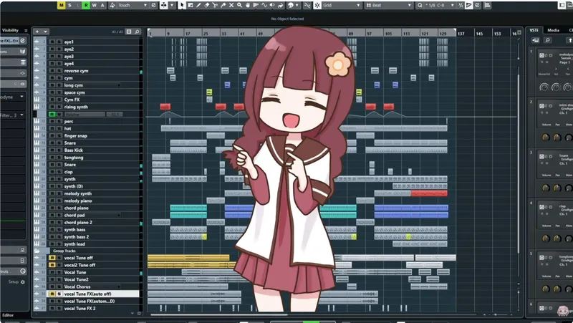Image resolution: width=573 pixels, height=323 pixels.
Task: Toggle global Solo S button
Action: coord(69,5)
